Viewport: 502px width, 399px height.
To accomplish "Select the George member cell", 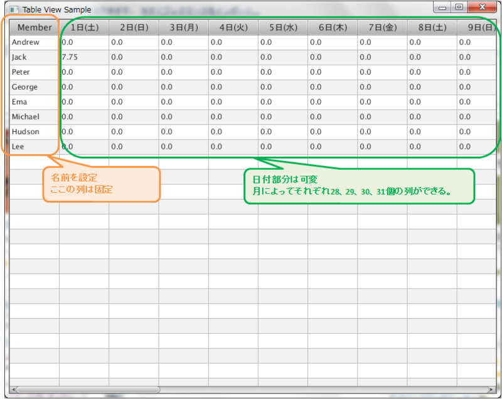I will [x=35, y=87].
